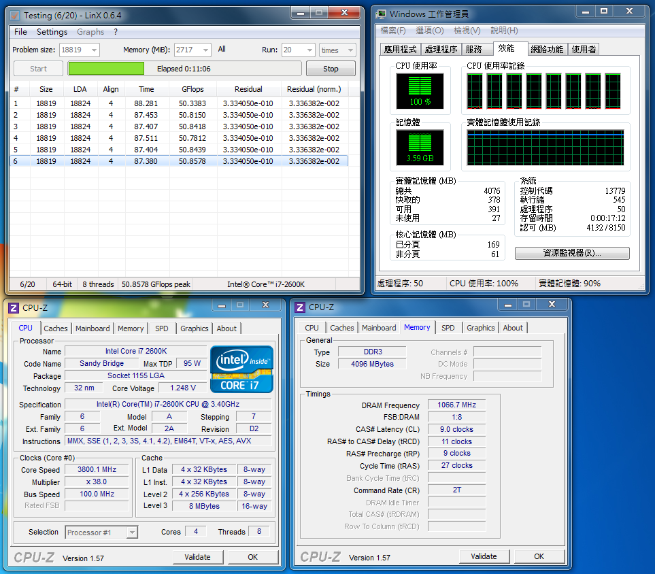Select LinX result row 1 with 88.281
Image resolution: width=655 pixels, height=574 pixels.
(x=179, y=103)
